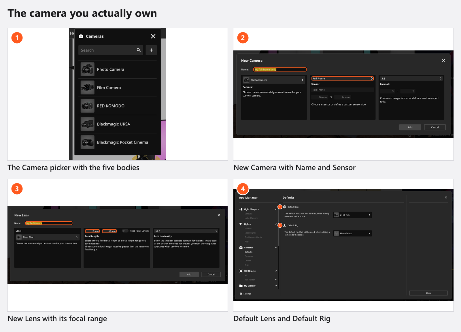Open the Fixed Short lens model selector
Screen dimensions: 461x332
(x=48, y=237)
